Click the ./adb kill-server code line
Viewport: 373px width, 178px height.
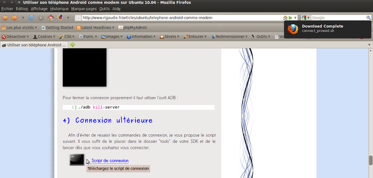(138, 108)
